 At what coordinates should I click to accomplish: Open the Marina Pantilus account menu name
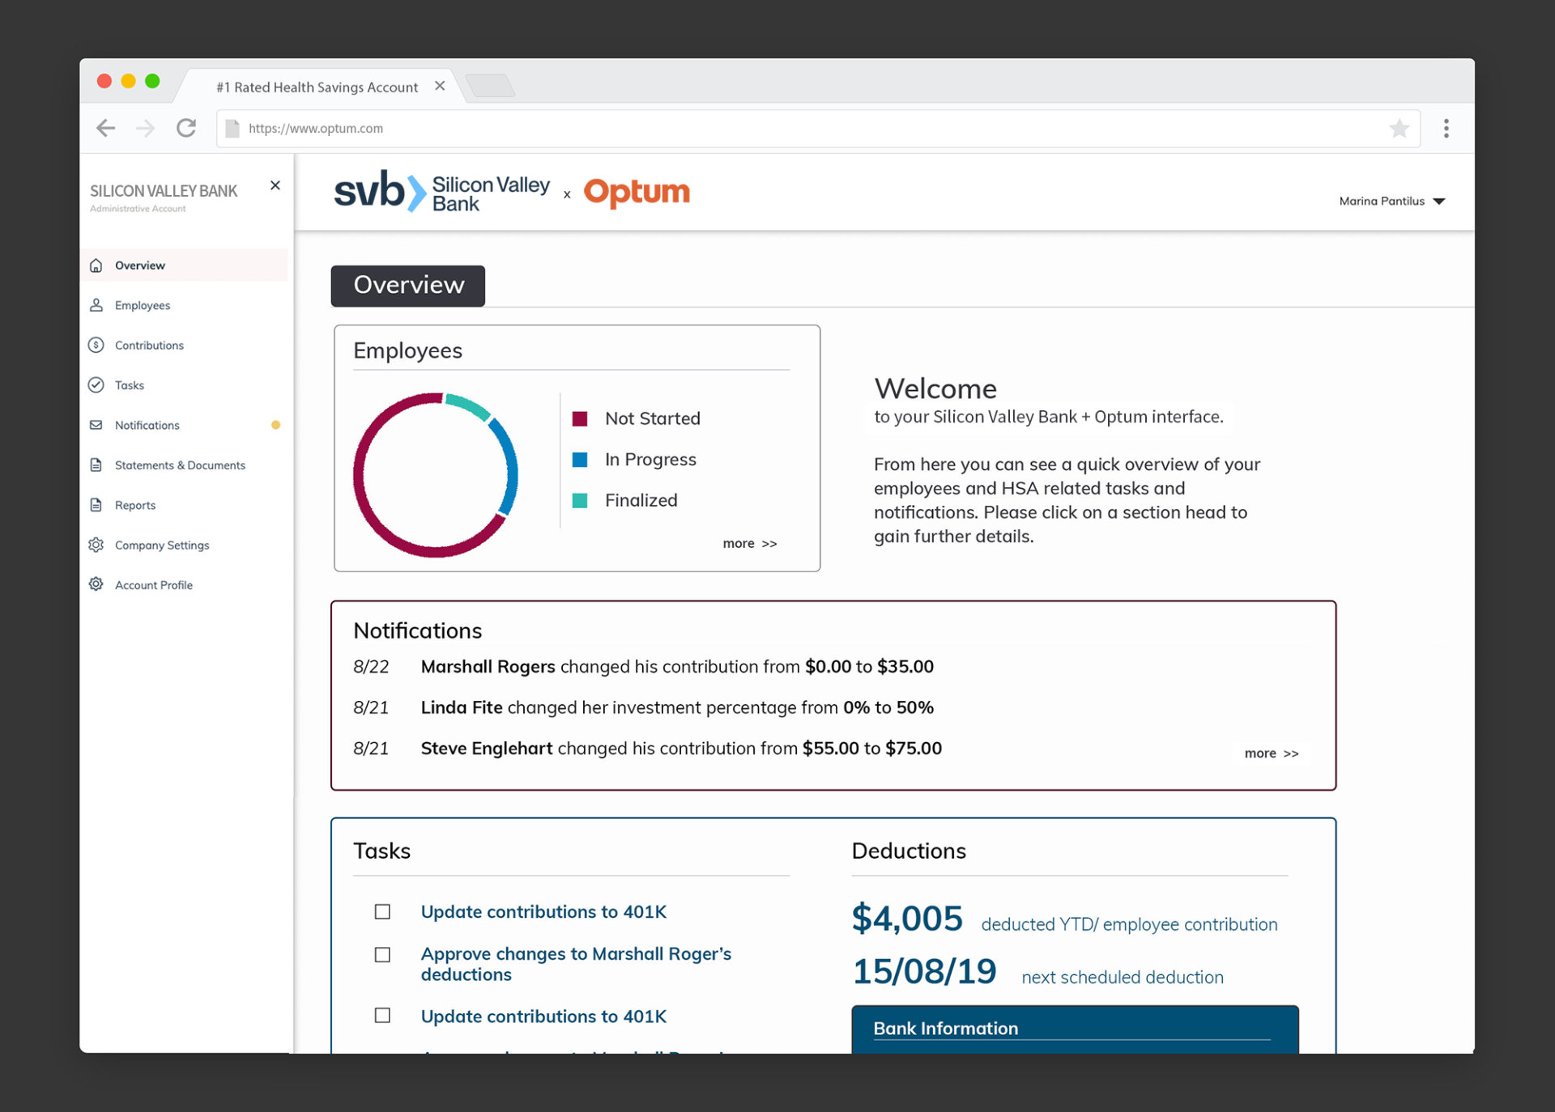[x=1382, y=201]
